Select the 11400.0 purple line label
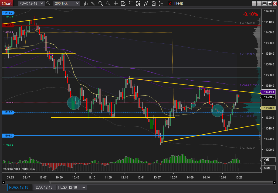278x193 pixels. click(8, 32)
